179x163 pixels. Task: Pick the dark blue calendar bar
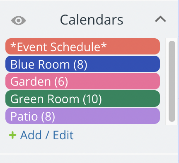pyautogui.click(x=82, y=64)
